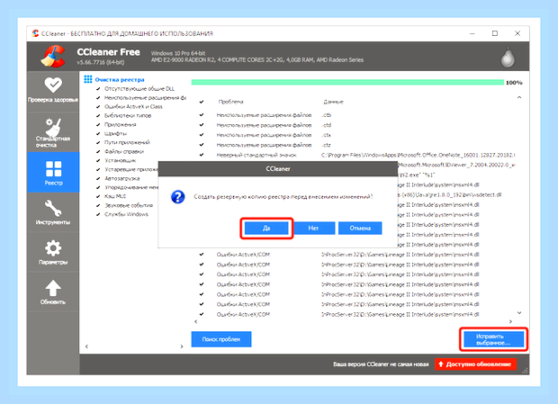Click the grid icon beside Очистка реестра
This screenshot has width=558, height=404.
click(x=88, y=79)
